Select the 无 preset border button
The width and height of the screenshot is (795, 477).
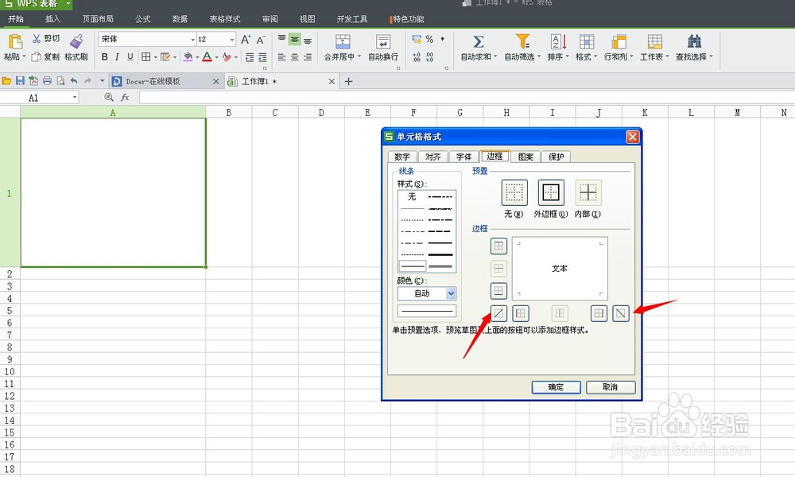tap(514, 192)
